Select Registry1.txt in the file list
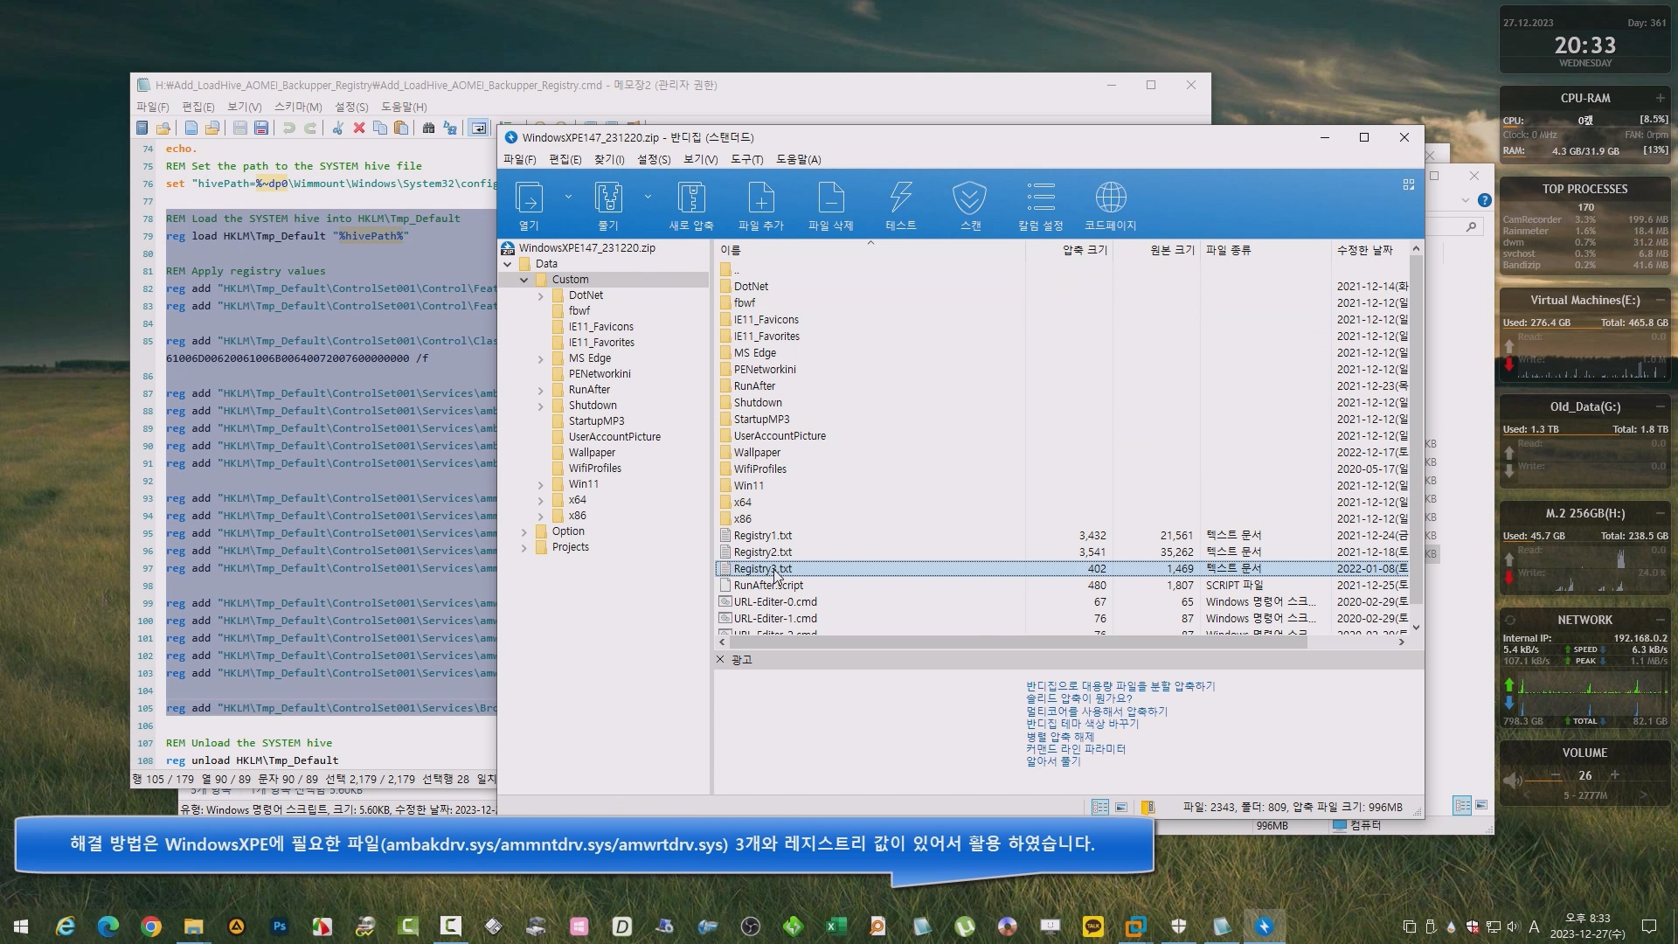Viewport: 1678px width, 944px height. 762,535
